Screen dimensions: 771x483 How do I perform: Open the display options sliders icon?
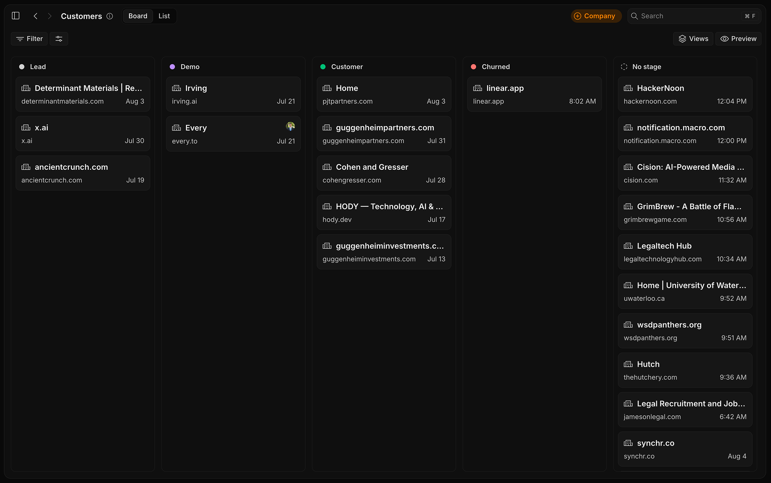click(x=59, y=39)
